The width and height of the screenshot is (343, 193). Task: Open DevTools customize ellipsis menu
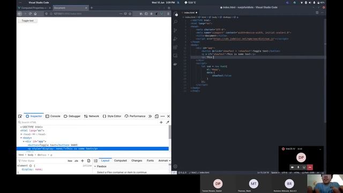162,116
